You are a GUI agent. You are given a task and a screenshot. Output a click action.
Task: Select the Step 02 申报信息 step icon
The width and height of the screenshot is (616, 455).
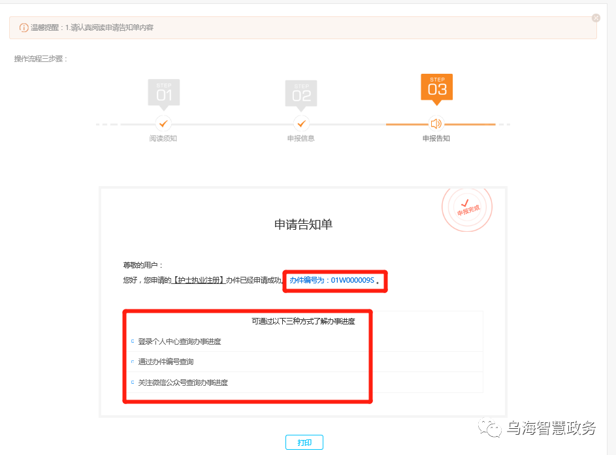[x=301, y=92]
